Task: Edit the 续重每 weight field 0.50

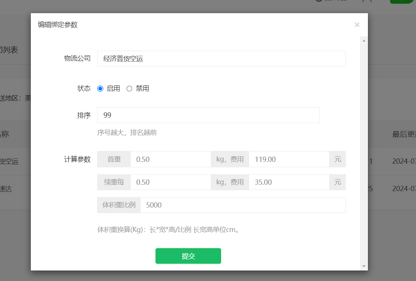Action: pos(170,182)
